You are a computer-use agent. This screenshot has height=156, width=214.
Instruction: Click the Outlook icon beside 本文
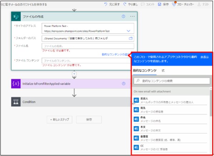136,128
